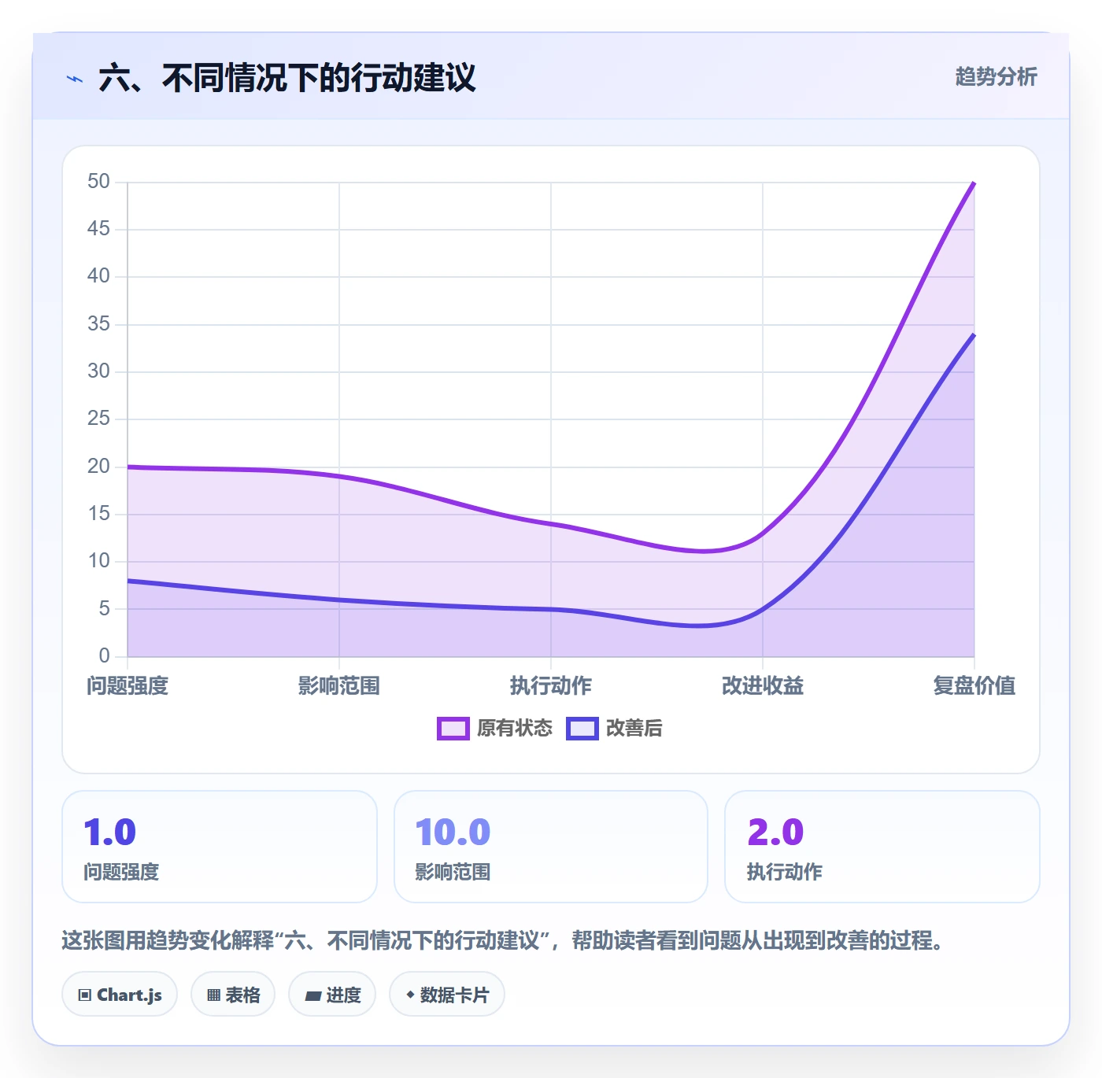Click the description sentence starting 这张图用趋势变化解释

tap(504, 940)
